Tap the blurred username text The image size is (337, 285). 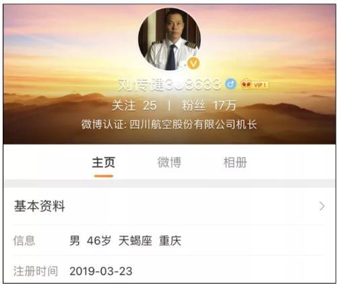[169, 84]
